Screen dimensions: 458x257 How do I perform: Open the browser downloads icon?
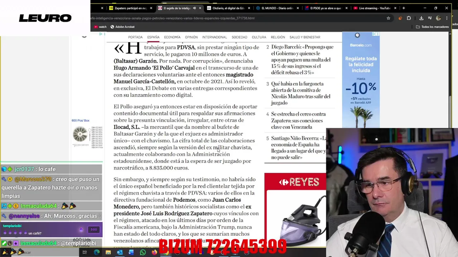(421, 18)
